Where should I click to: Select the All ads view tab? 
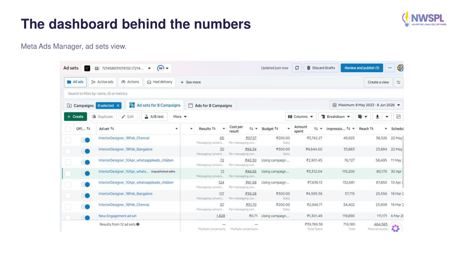(75, 82)
